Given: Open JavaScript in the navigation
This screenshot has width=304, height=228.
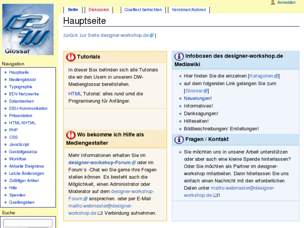Looking at the screenshot, I should [x=19, y=145].
